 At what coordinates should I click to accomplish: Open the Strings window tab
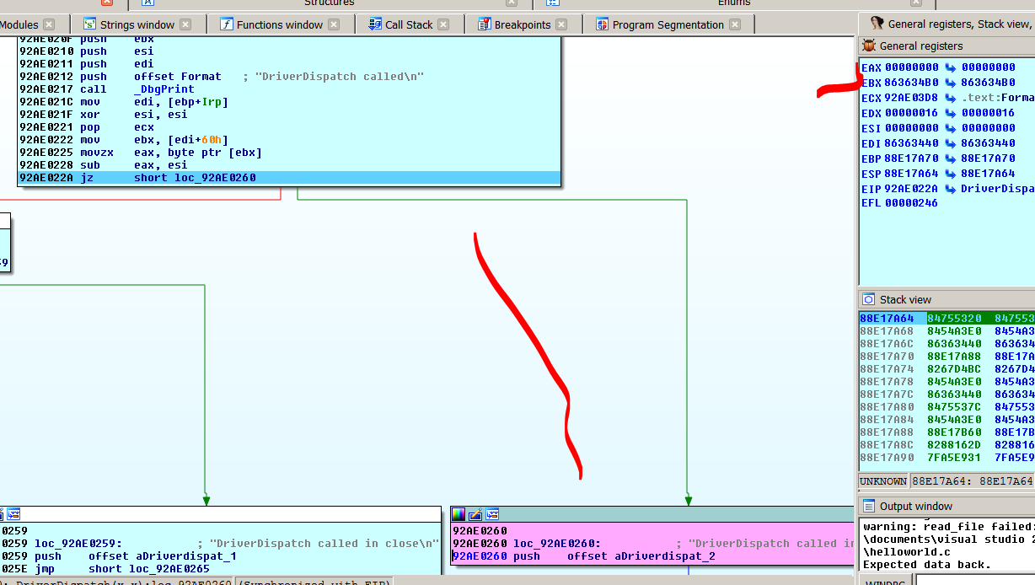coord(137,24)
